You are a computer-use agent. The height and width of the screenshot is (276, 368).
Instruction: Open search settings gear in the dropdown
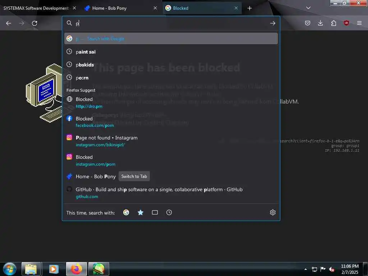(272, 212)
